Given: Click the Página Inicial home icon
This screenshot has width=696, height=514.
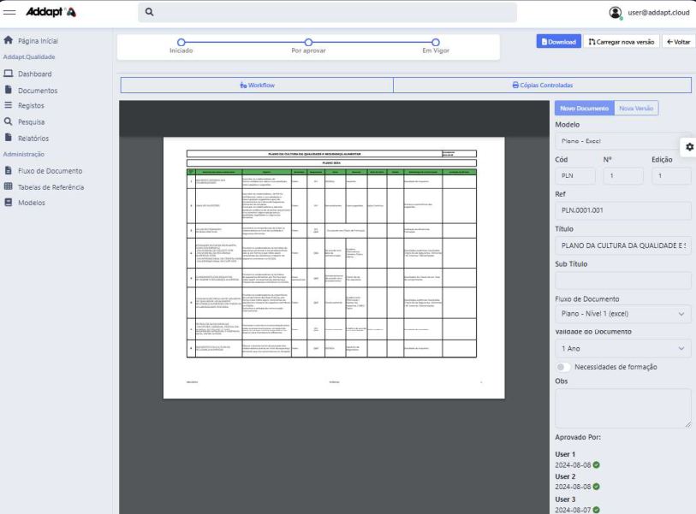Looking at the screenshot, I should [8, 40].
